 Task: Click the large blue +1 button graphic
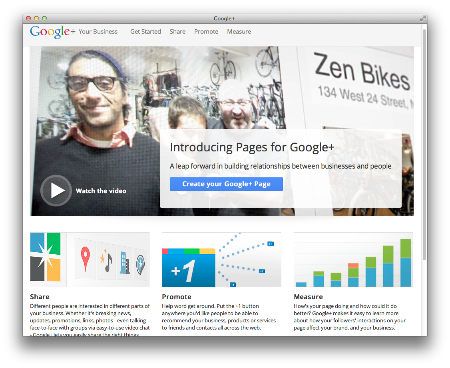(x=189, y=267)
